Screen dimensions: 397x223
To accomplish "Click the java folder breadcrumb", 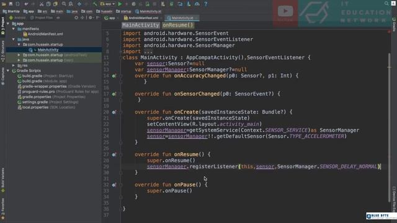I will tap(72, 11).
